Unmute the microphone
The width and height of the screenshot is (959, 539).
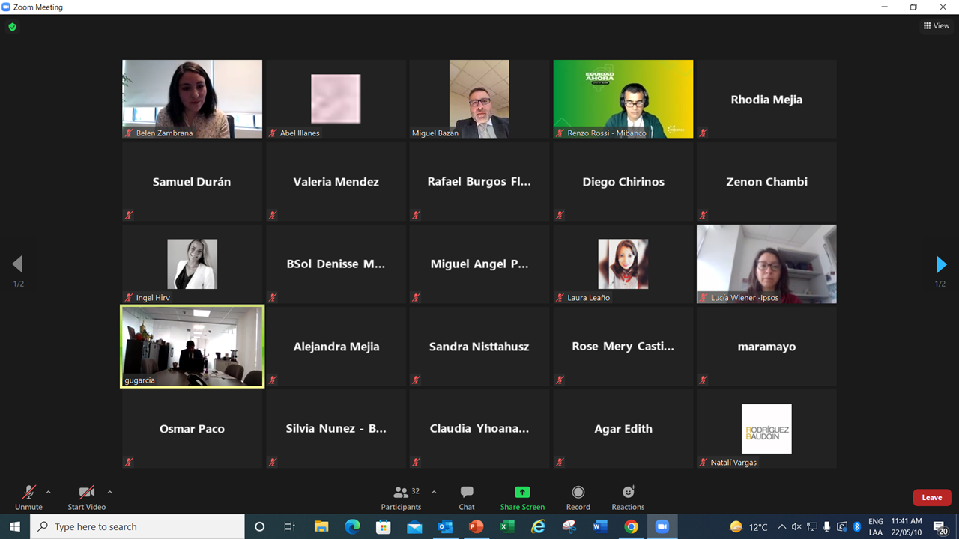(28, 497)
